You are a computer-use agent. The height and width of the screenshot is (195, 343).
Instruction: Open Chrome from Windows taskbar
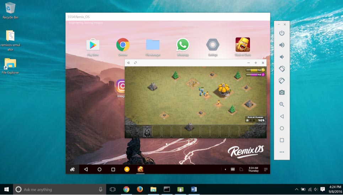126,189
